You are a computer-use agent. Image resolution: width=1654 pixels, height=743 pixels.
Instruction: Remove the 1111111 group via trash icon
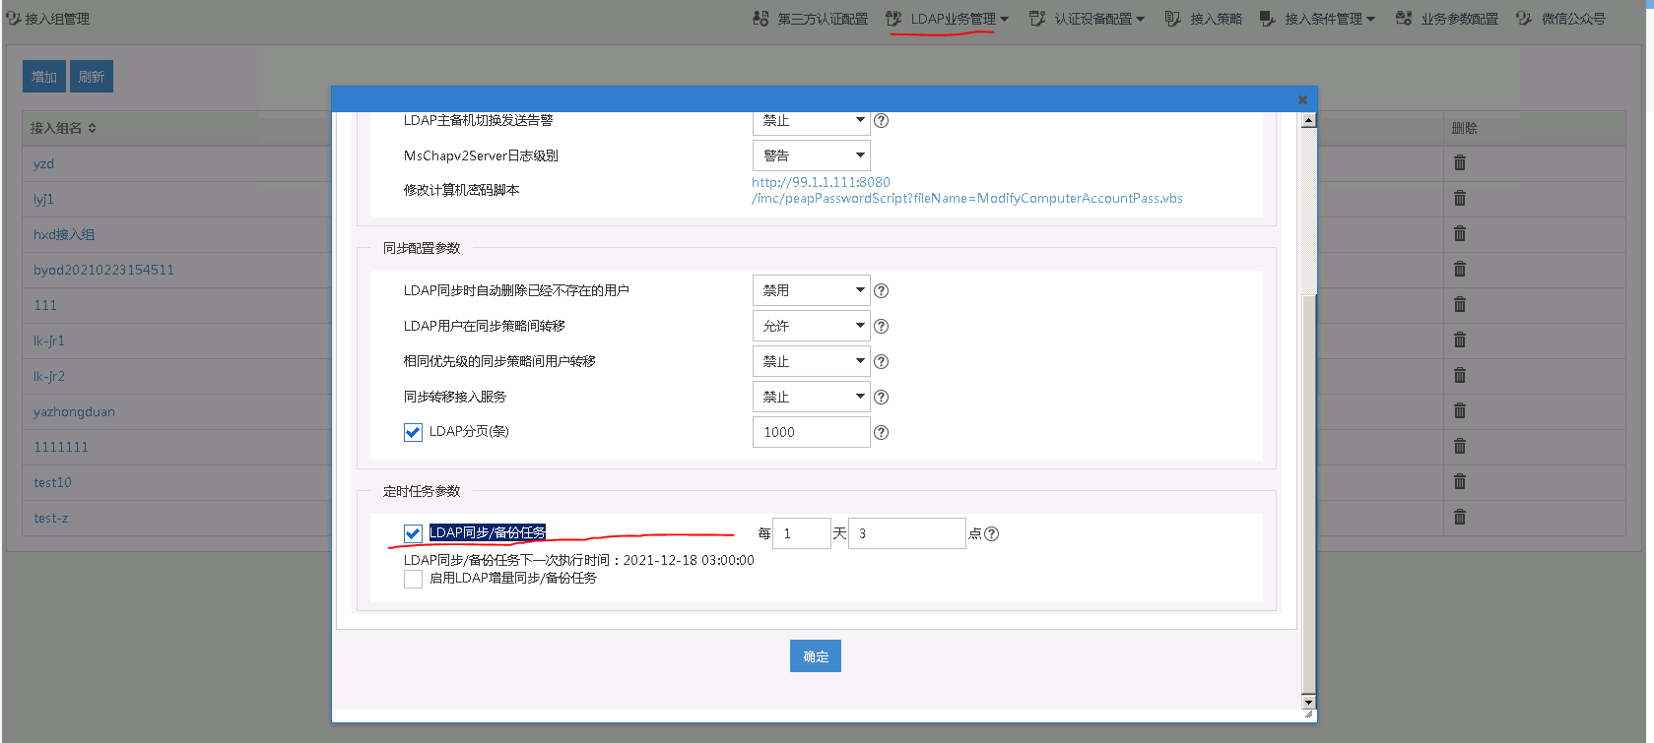1460,447
